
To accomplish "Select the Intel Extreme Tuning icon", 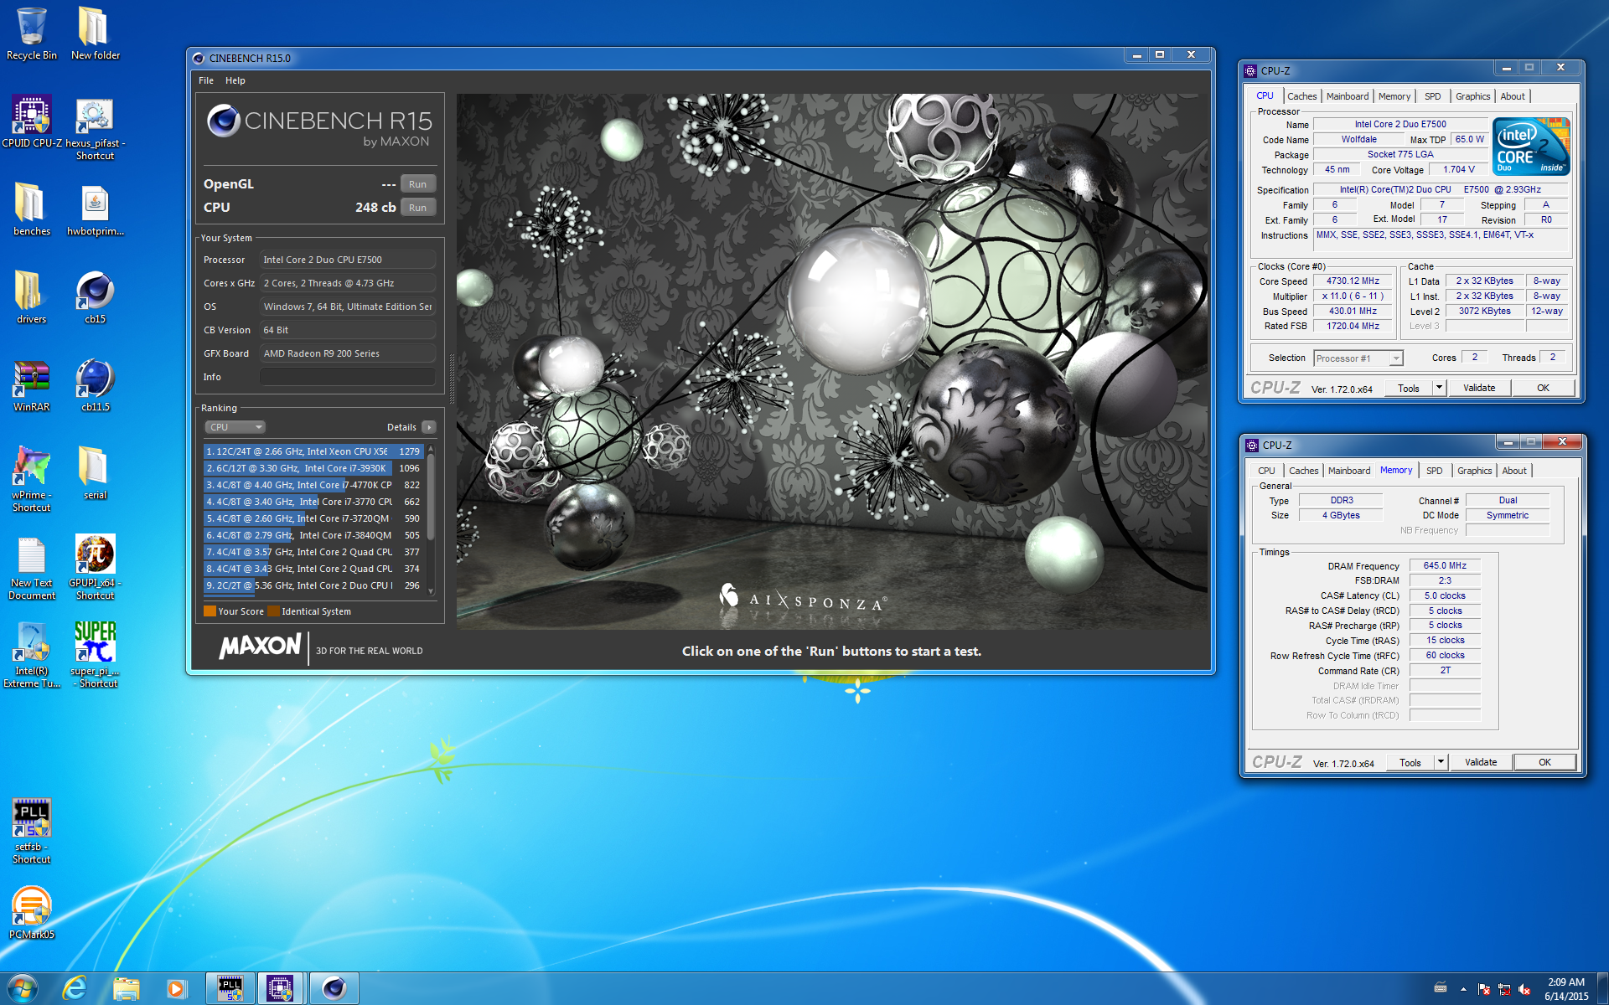I will click(32, 656).
